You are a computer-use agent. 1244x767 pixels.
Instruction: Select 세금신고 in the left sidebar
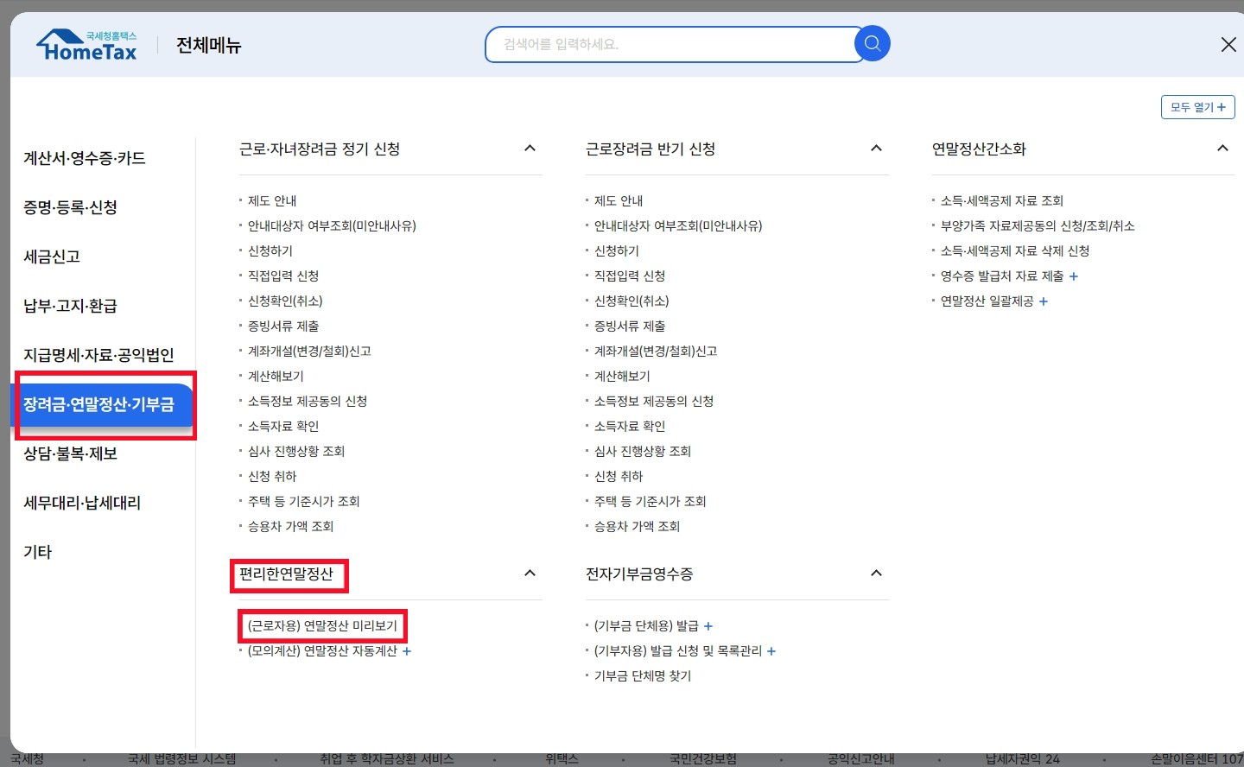(x=51, y=257)
